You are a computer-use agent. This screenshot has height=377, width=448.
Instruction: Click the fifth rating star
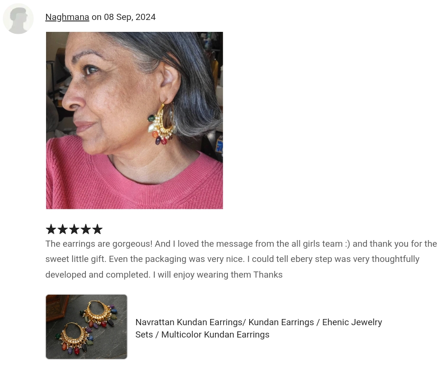click(x=97, y=229)
